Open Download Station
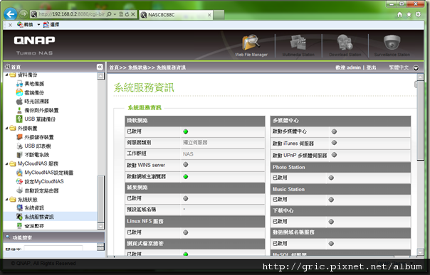 tap(345, 45)
